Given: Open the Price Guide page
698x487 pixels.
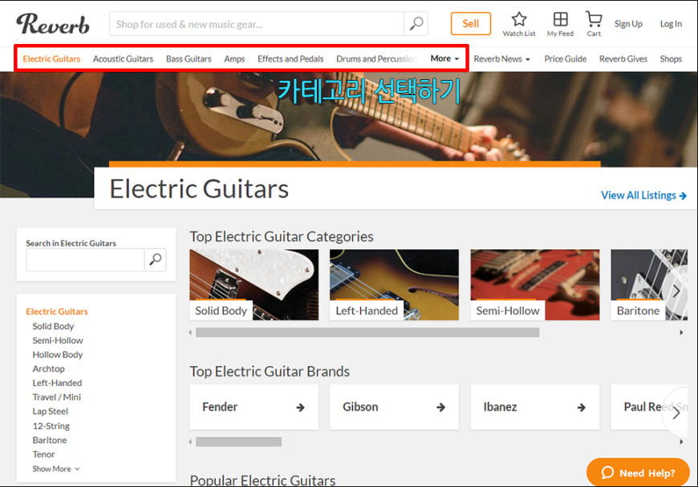Looking at the screenshot, I should 566,59.
